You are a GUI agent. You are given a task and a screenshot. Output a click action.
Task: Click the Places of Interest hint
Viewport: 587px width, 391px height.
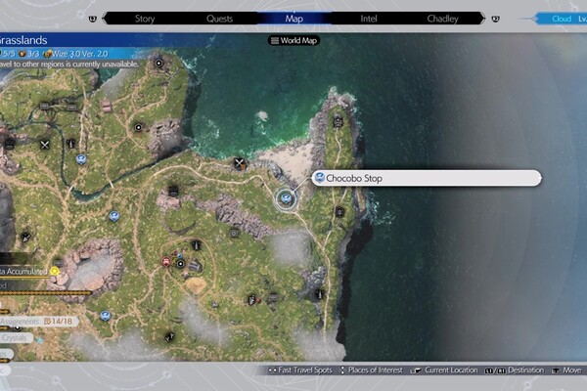coord(371,370)
